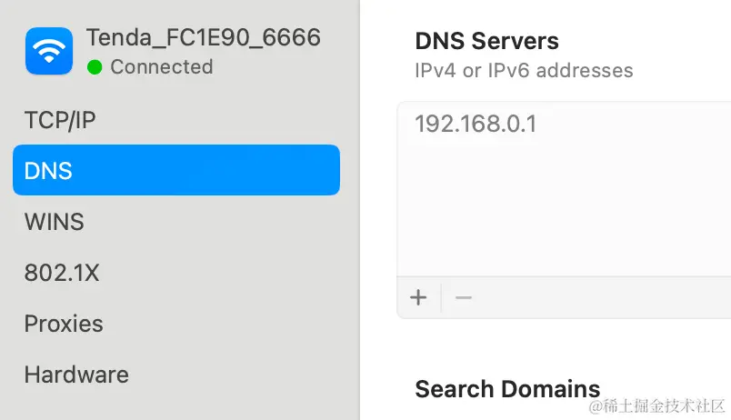Image resolution: width=731 pixels, height=420 pixels.
Task: Click the divider between plus and minus
Action: coord(441,297)
